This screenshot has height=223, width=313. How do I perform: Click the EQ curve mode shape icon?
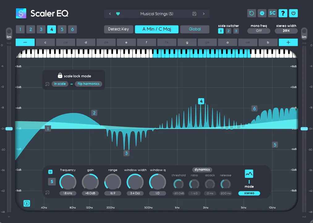point(249,174)
